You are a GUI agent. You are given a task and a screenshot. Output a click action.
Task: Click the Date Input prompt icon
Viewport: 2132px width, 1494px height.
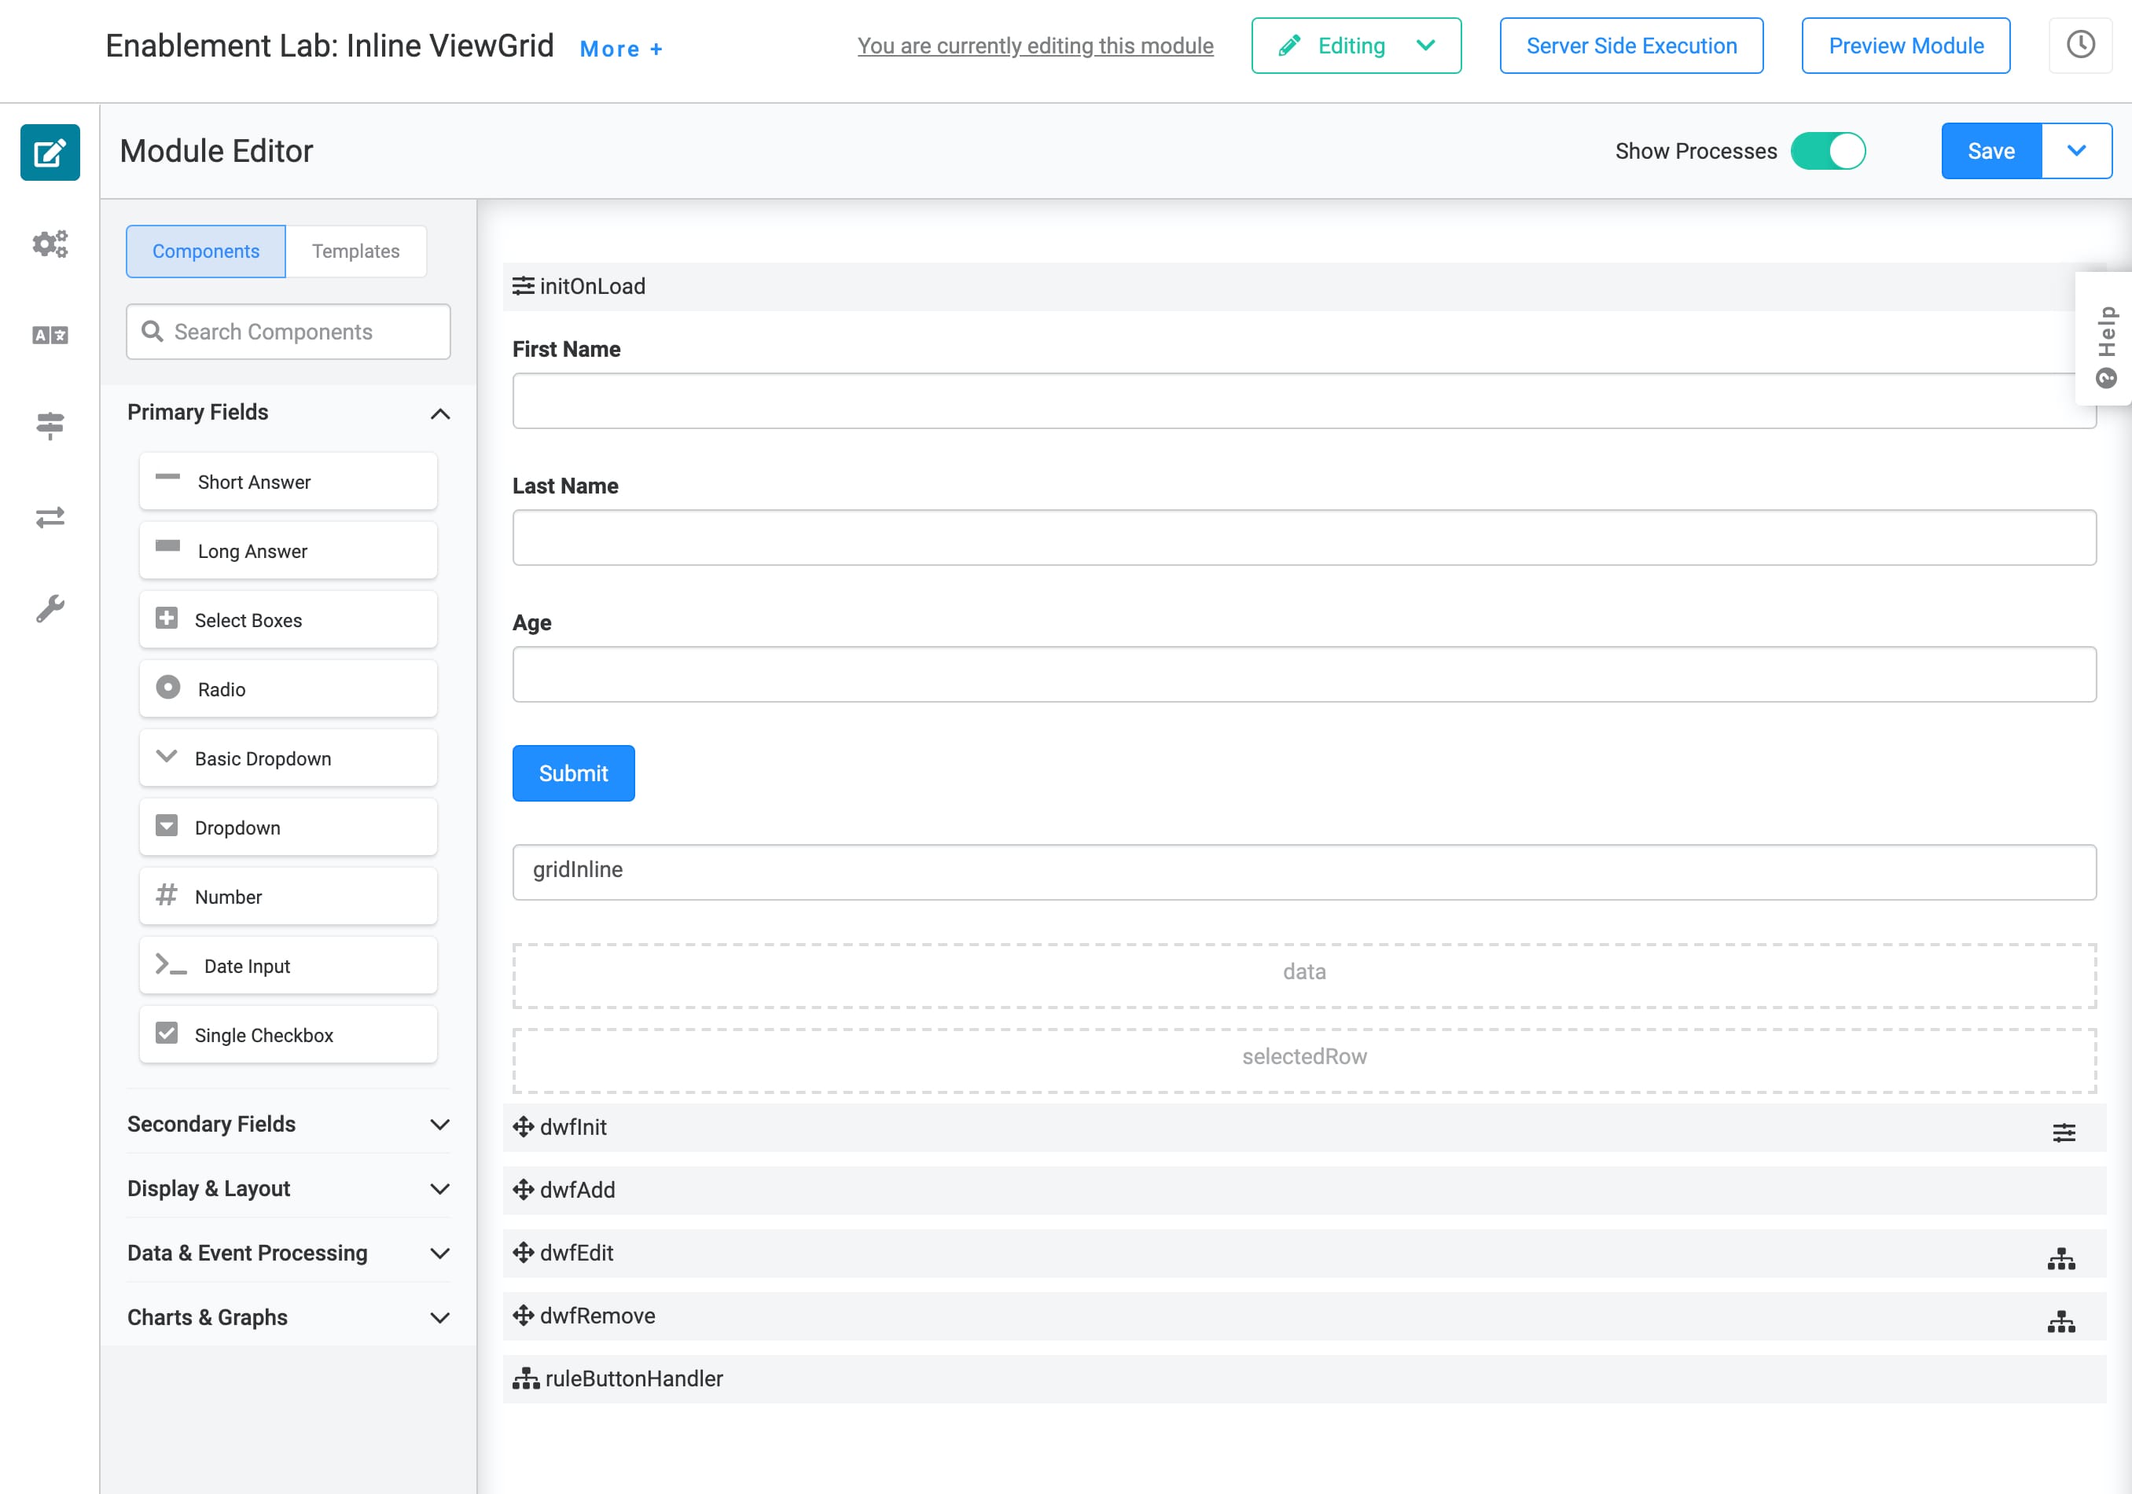point(171,964)
